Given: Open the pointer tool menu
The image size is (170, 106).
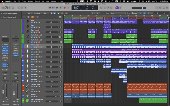Looking at the screenshot, I should pyautogui.click(x=93, y=13).
